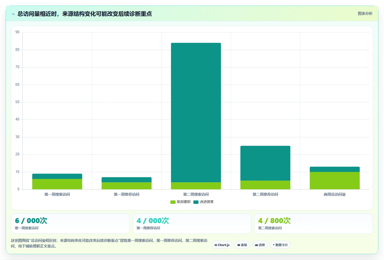Screen dimensions: 384x260
Task: Click the chart title 总访问量相近时 heading
Action: (x=85, y=14)
